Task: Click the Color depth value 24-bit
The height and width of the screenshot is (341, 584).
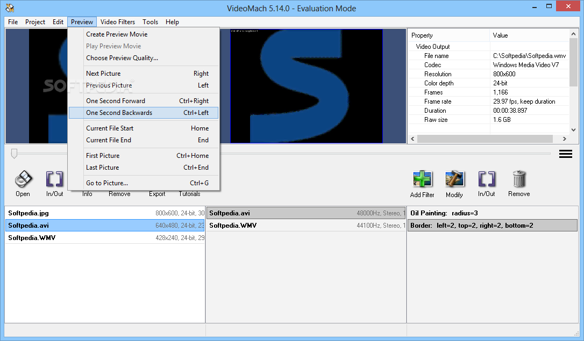Action: [x=500, y=83]
